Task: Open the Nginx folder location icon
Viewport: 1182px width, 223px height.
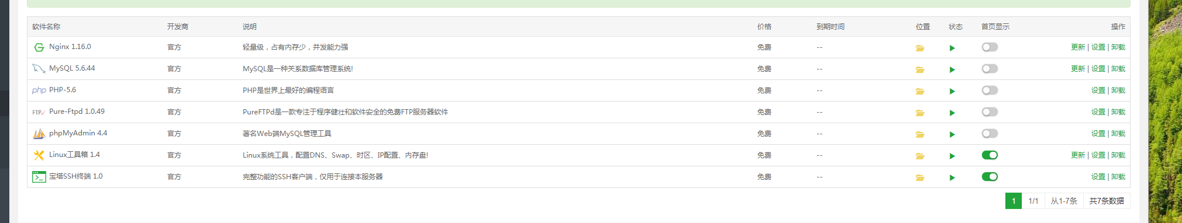Action: [x=920, y=48]
